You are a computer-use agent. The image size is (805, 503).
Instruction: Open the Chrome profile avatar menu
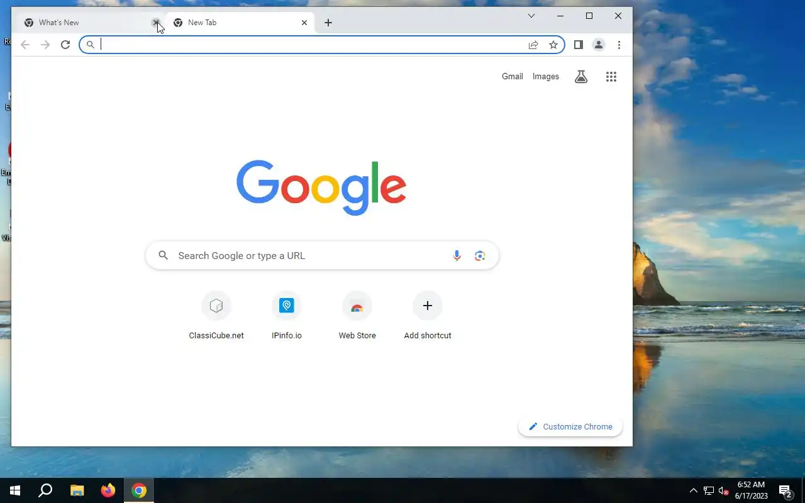599,45
